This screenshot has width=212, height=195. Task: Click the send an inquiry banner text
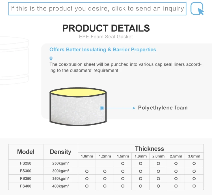[97, 8]
